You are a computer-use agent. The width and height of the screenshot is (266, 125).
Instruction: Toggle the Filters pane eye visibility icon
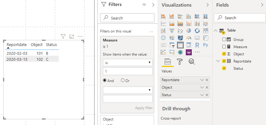point(144,5)
